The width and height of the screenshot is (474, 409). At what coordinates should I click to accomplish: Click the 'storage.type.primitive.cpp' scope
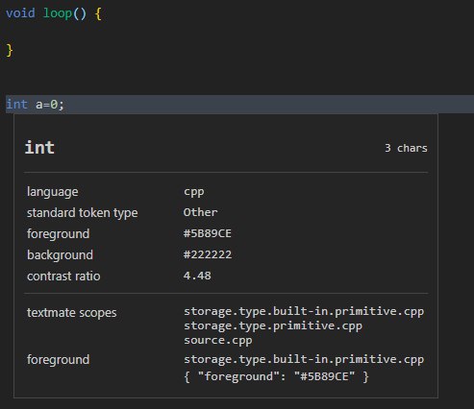(x=273, y=325)
